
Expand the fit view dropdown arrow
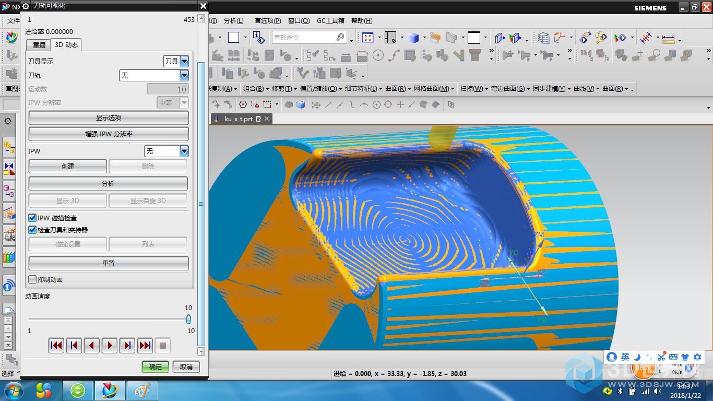379,38
